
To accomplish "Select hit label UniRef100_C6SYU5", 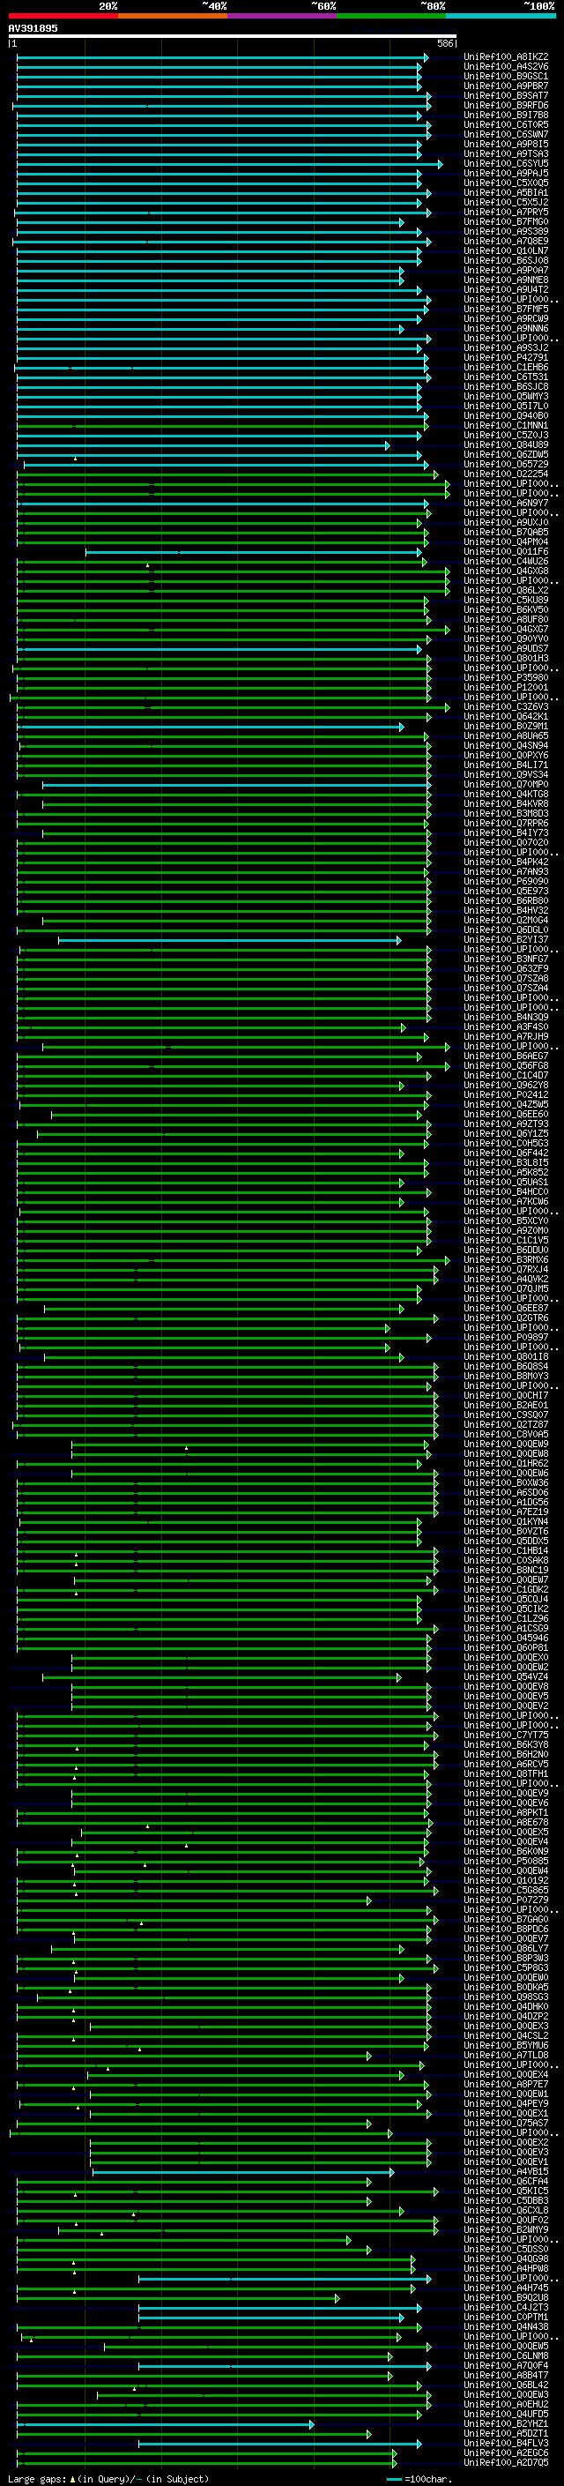I will coord(506,163).
